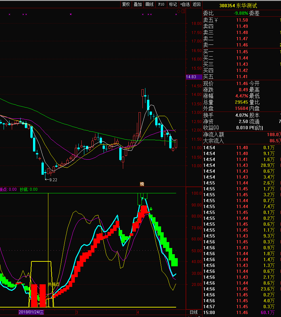Click the 现价 11.46 value

(x=242, y=83)
